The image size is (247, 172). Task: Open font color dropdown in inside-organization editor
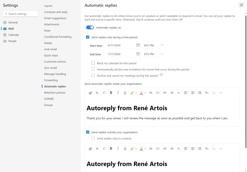[145, 93]
